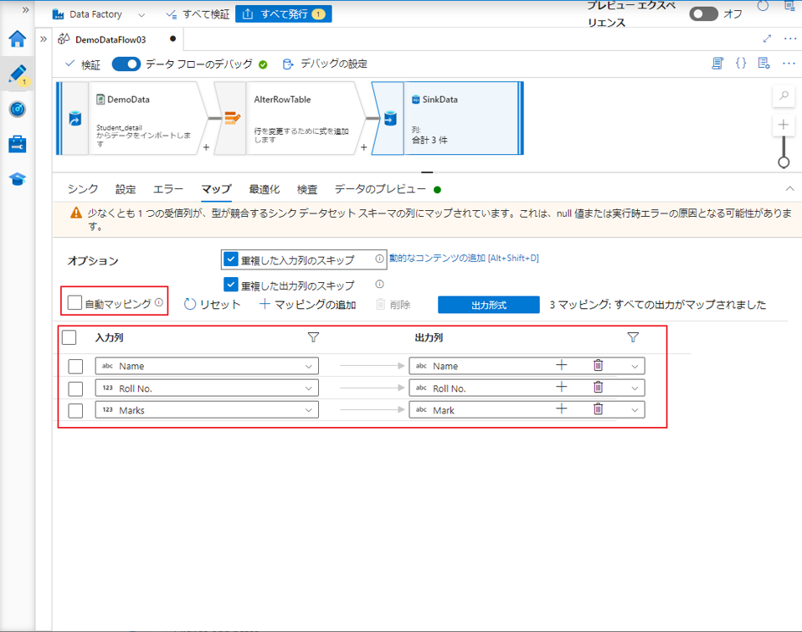Screen dimensions: 802x632
Task: Open the Monitor gauge icon in sidebar
Action: 17,109
